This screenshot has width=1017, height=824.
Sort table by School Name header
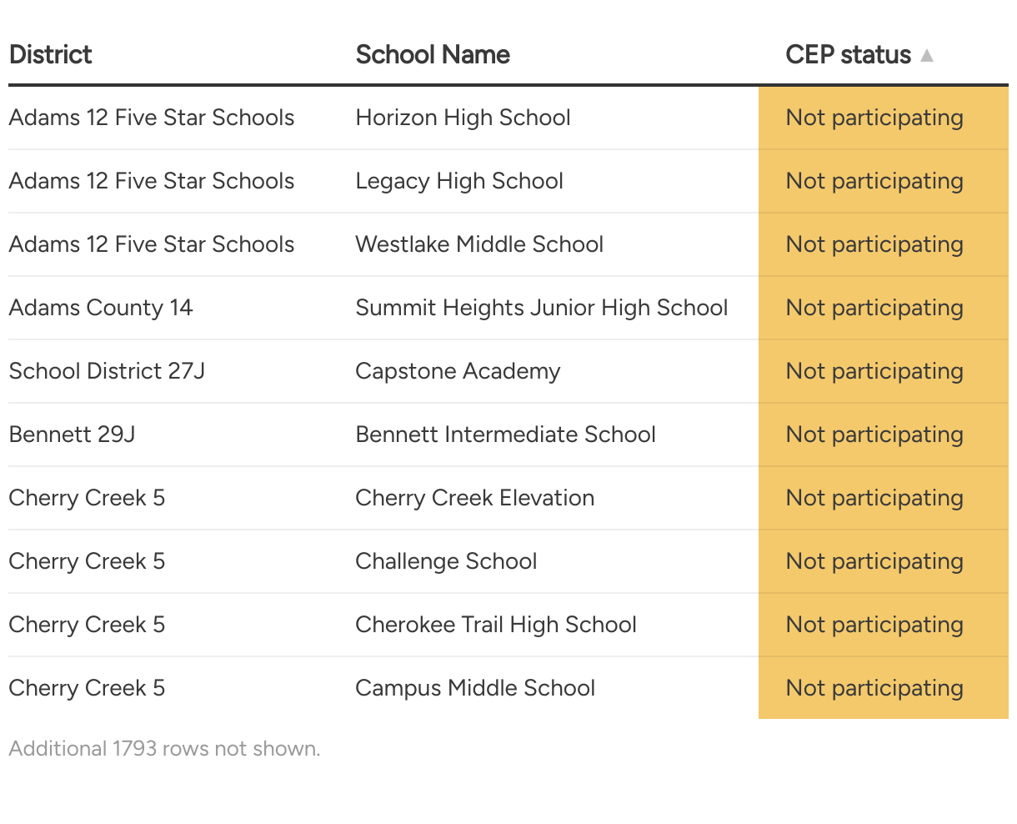coord(432,55)
